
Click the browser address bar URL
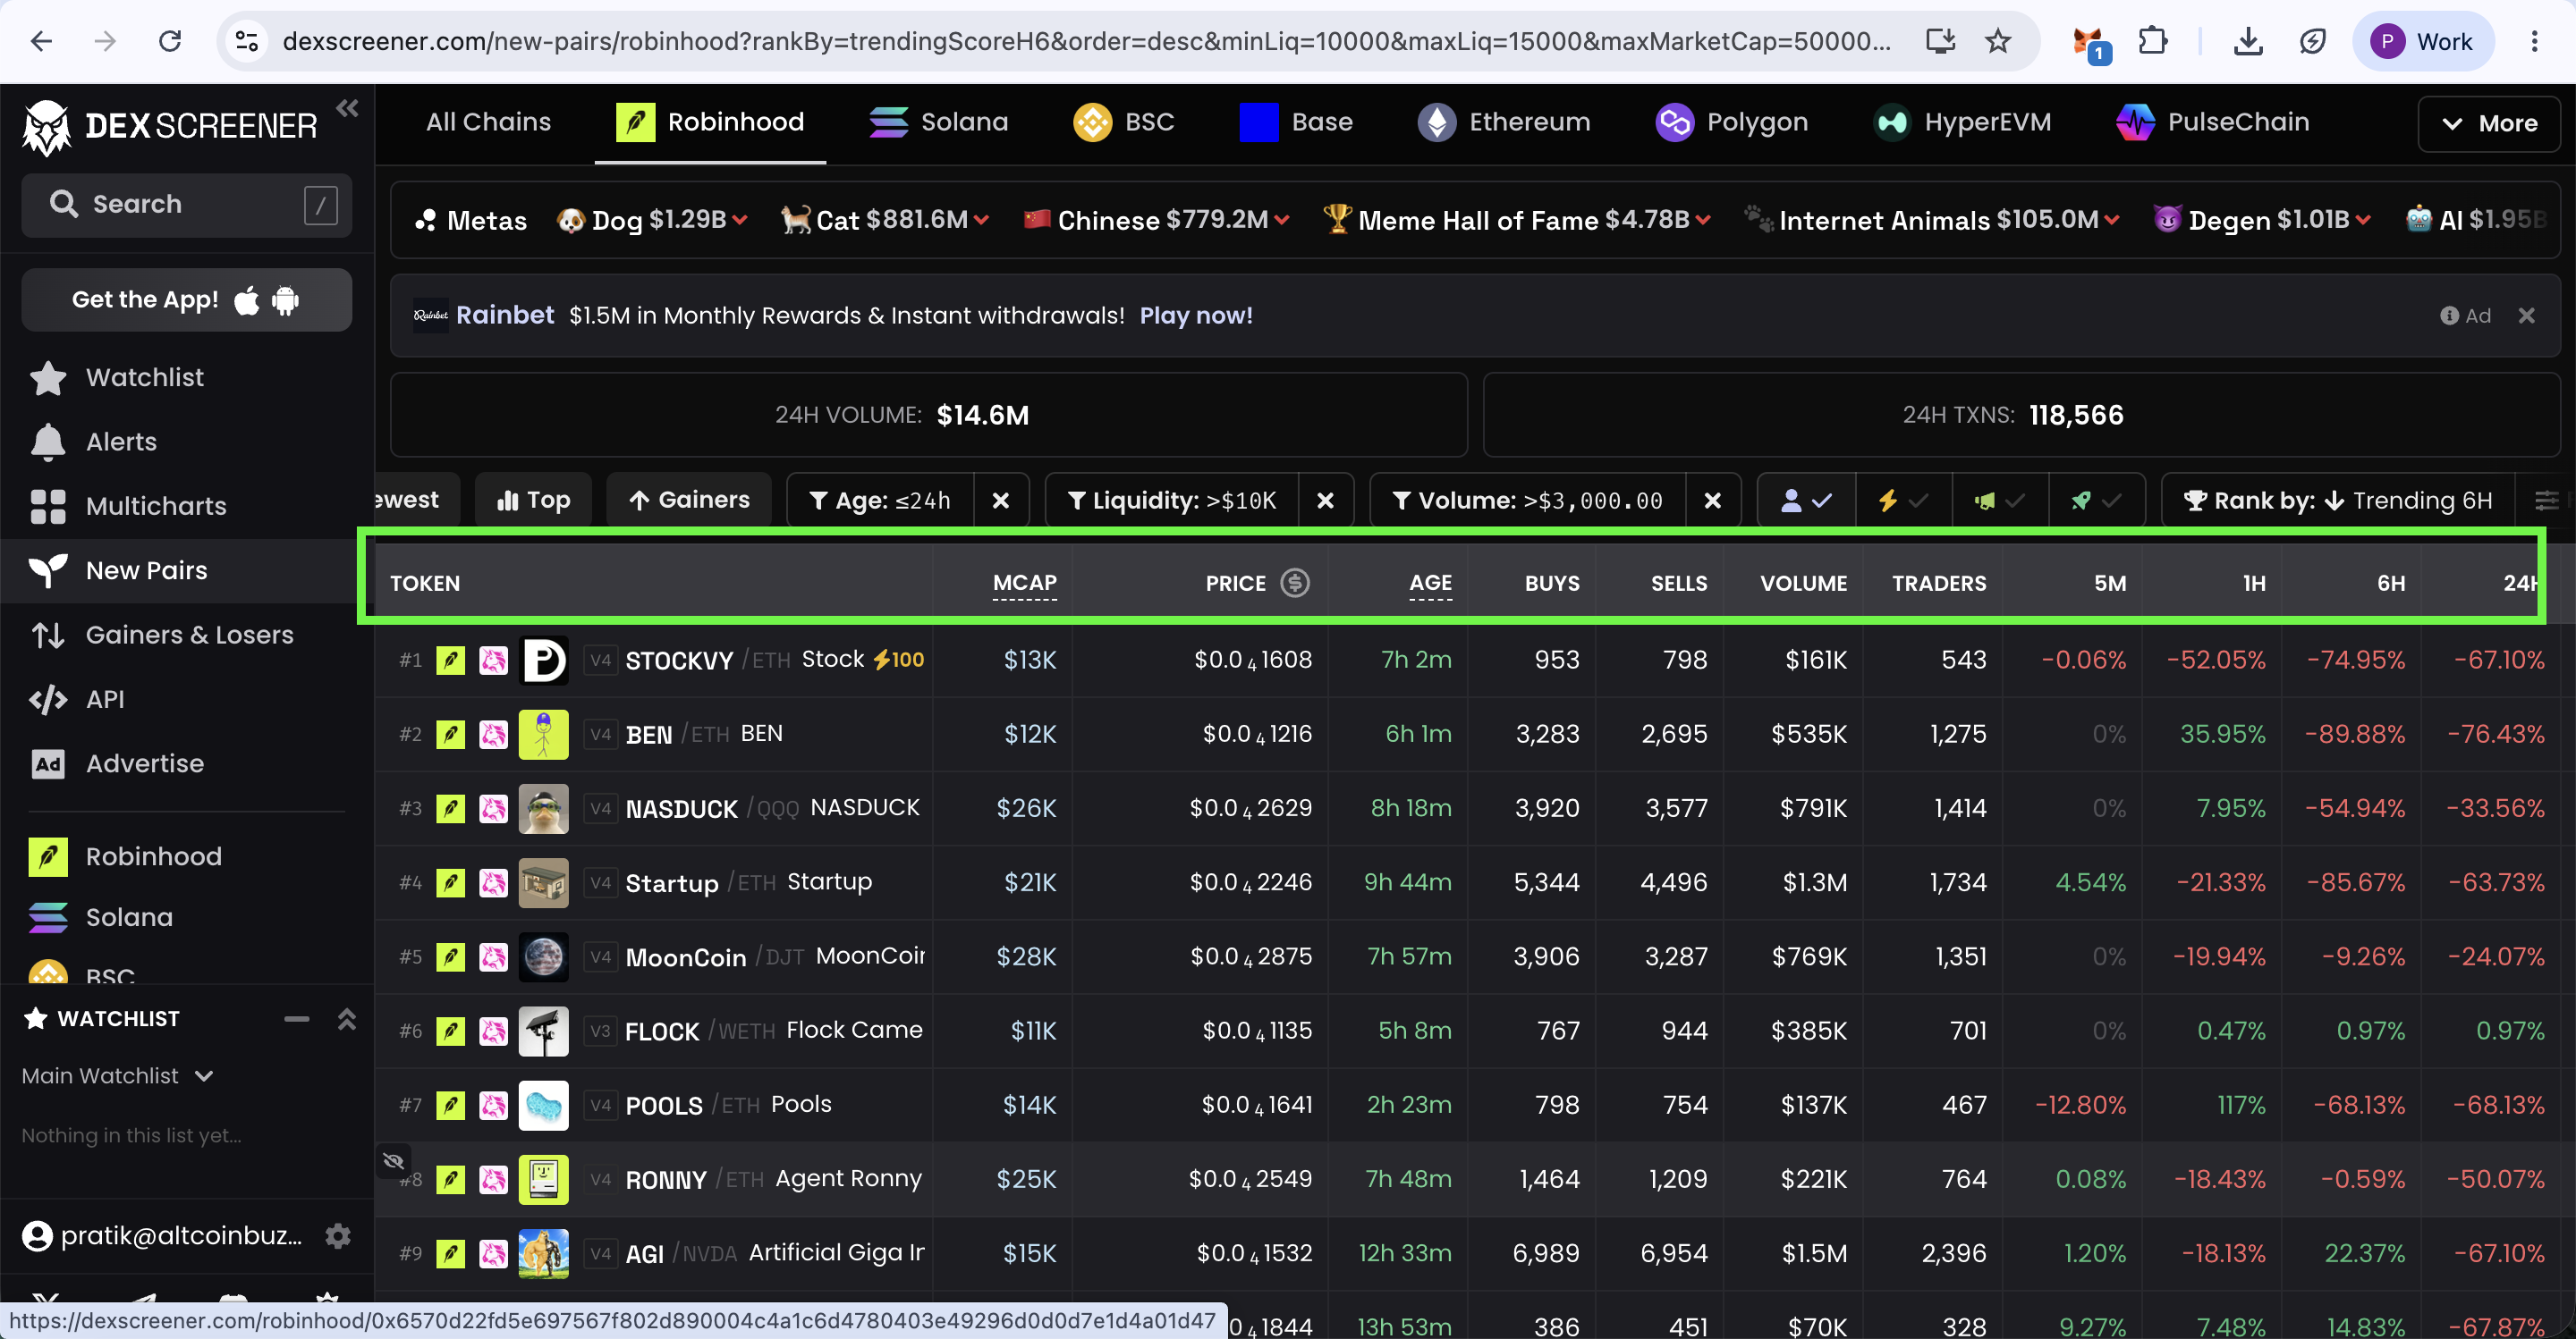click(x=1086, y=41)
